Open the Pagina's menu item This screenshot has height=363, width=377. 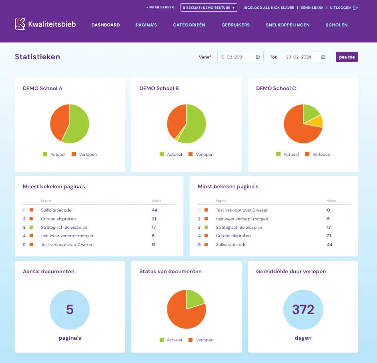146,25
